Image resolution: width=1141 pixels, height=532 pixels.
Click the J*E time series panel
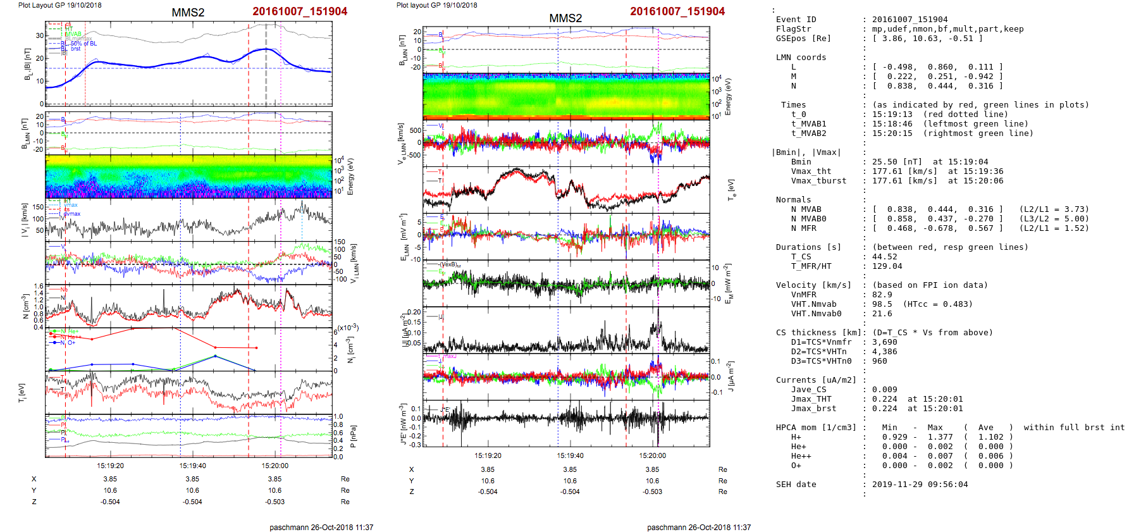click(566, 423)
